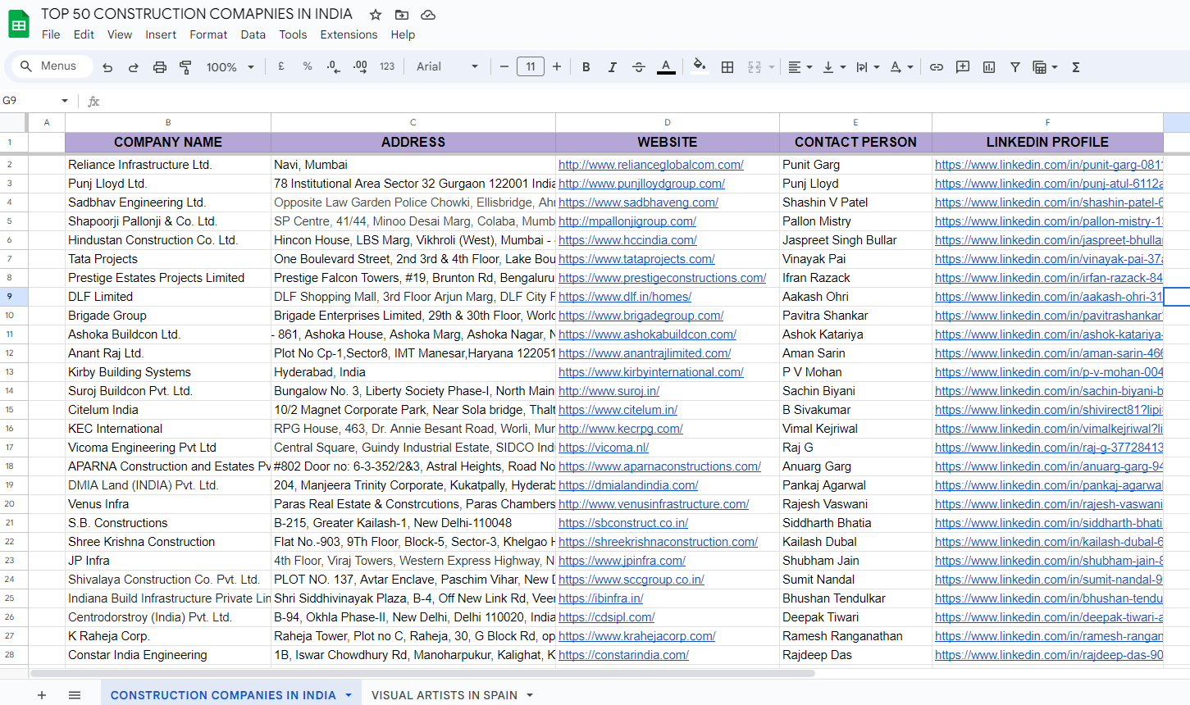The height and width of the screenshot is (705, 1190).
Task: Switch to VISUAL ARTISTS IN SPAIN tab
Action: click(x=445, y=695)
